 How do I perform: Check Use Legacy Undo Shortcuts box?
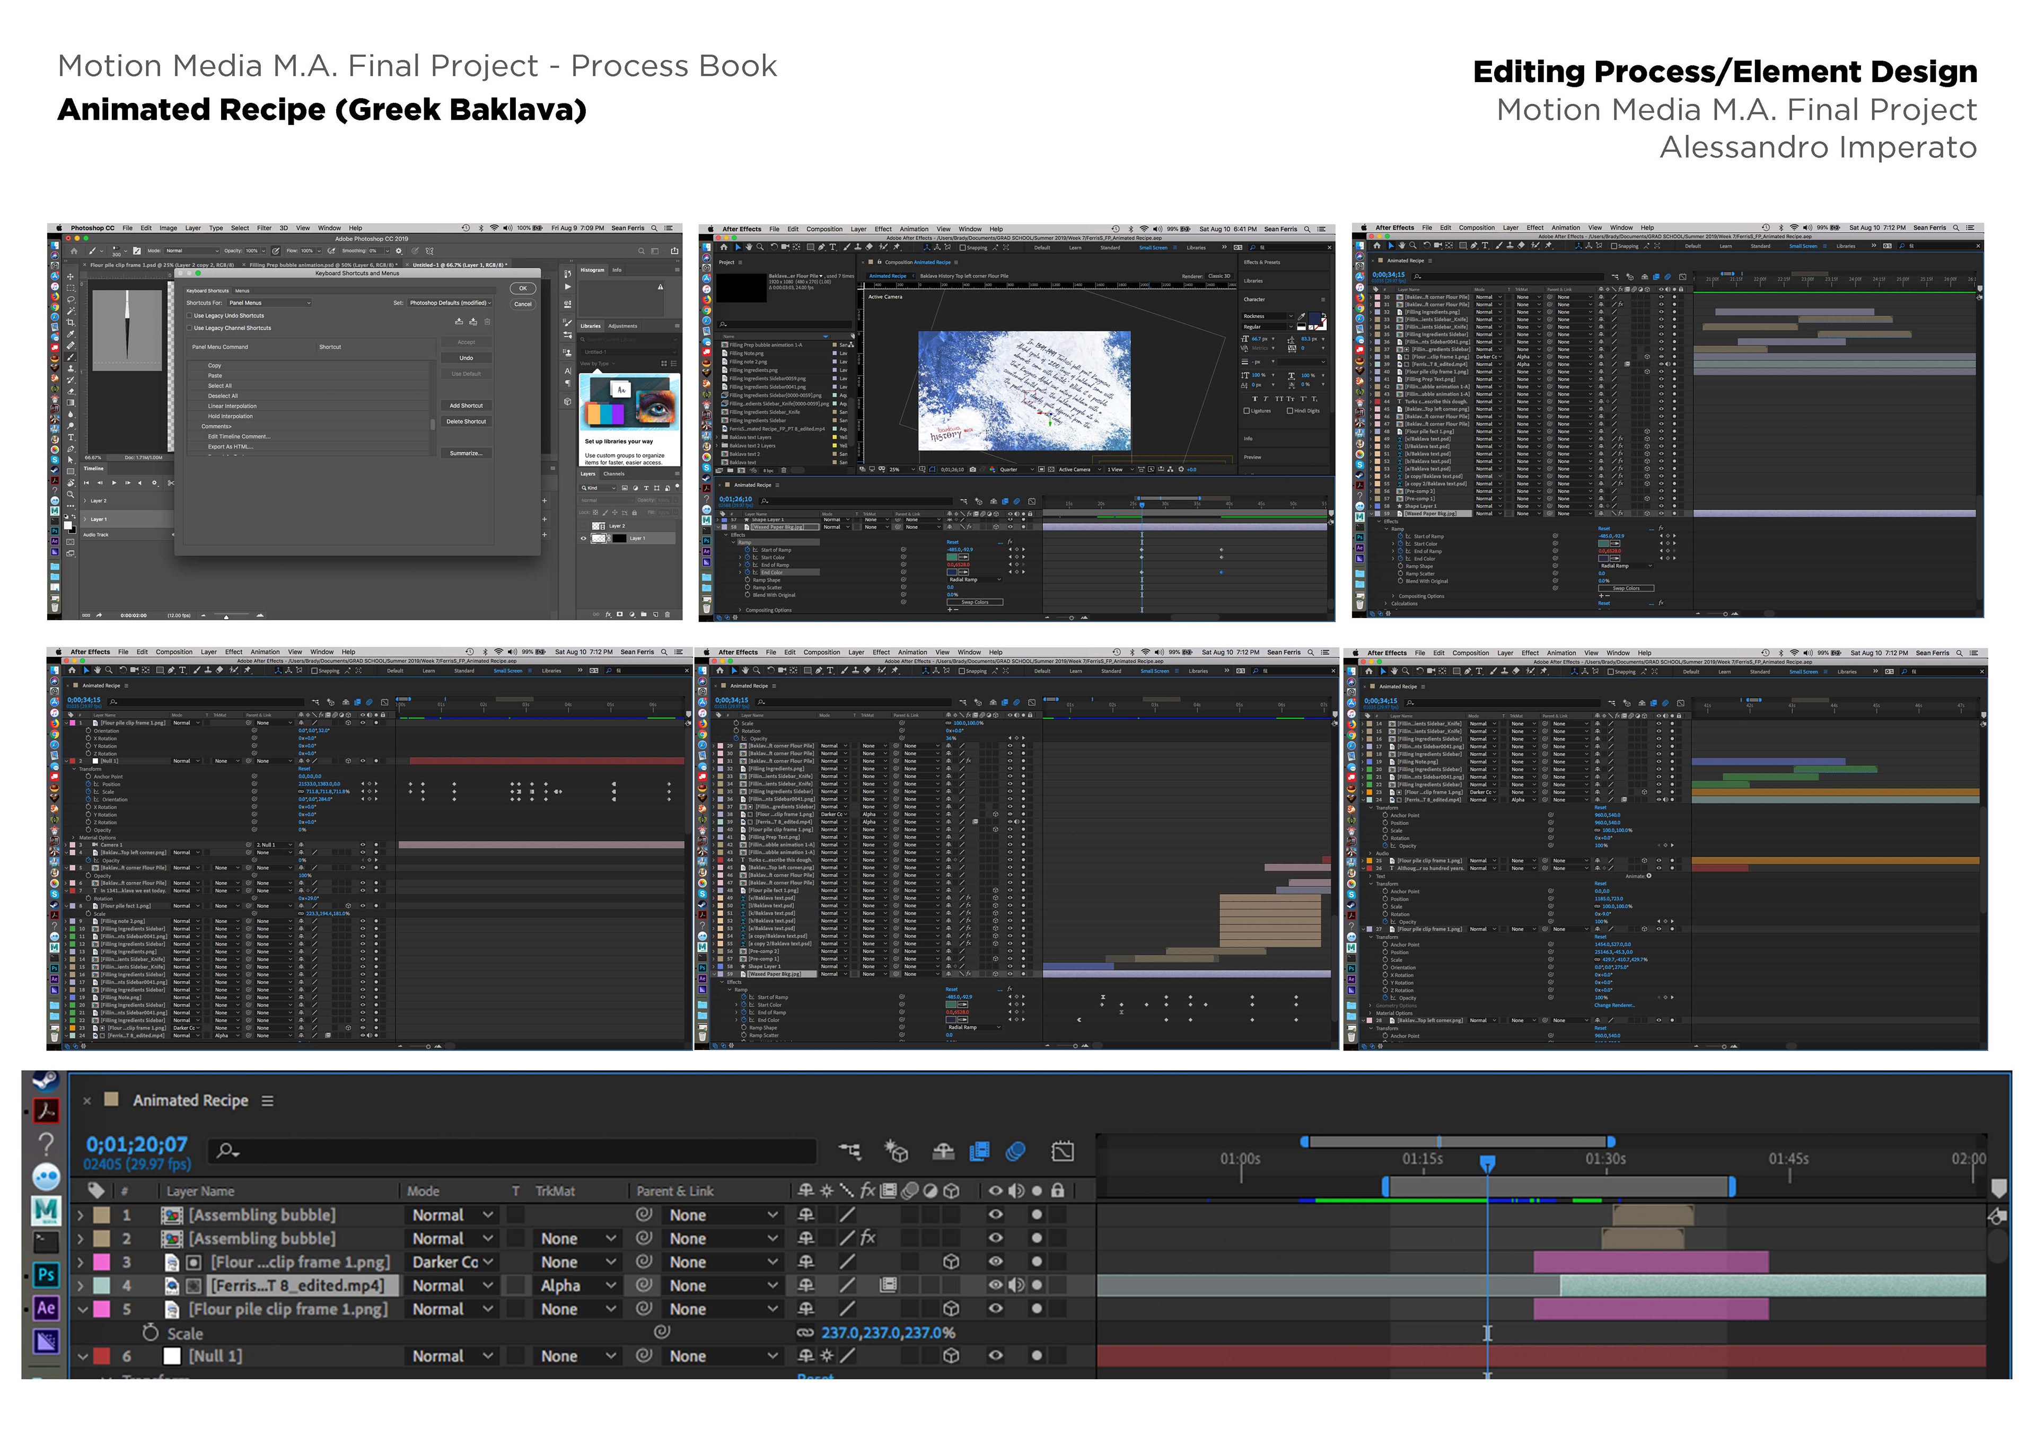coord(190,315)
